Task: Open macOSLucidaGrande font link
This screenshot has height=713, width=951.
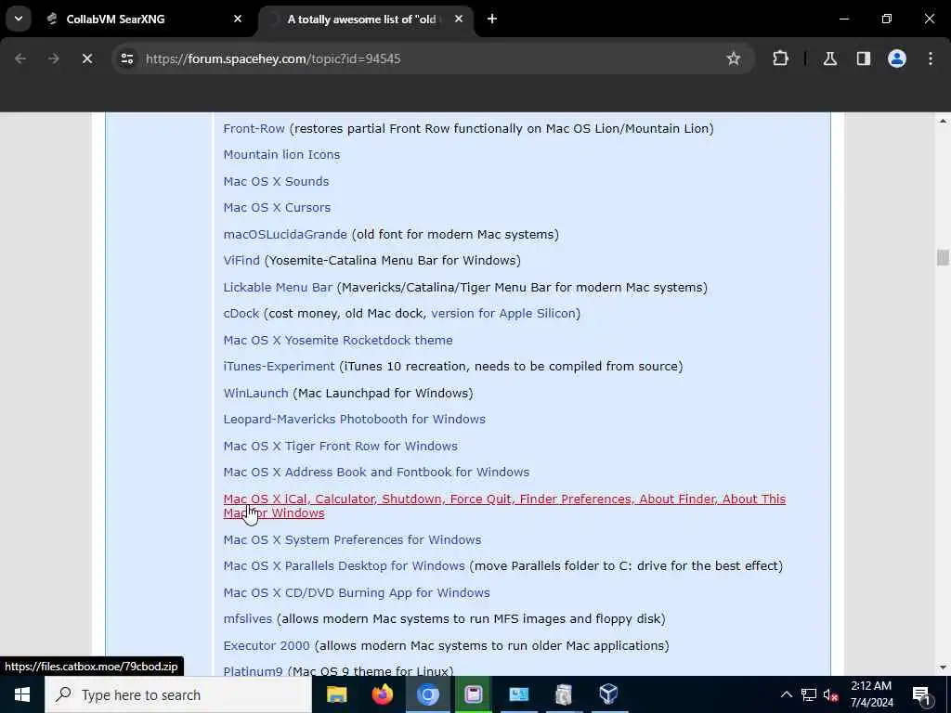Action: coord(285,234)
